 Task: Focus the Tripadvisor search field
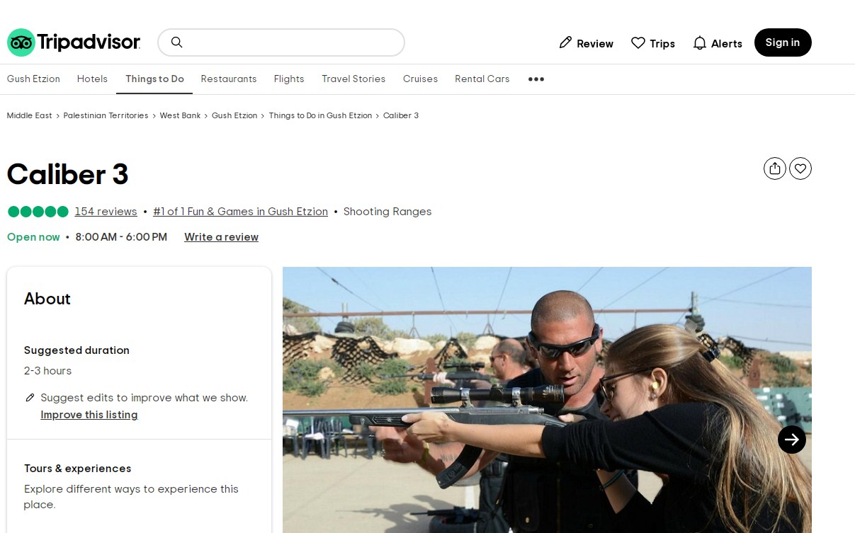click(290, 42)
